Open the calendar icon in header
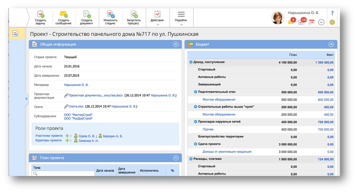This screenshot has width=357, height=193. click(311, 22)
